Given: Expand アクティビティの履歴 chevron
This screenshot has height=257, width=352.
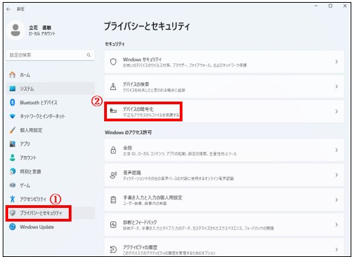Looking at the screenshot, I should [336, 250].
